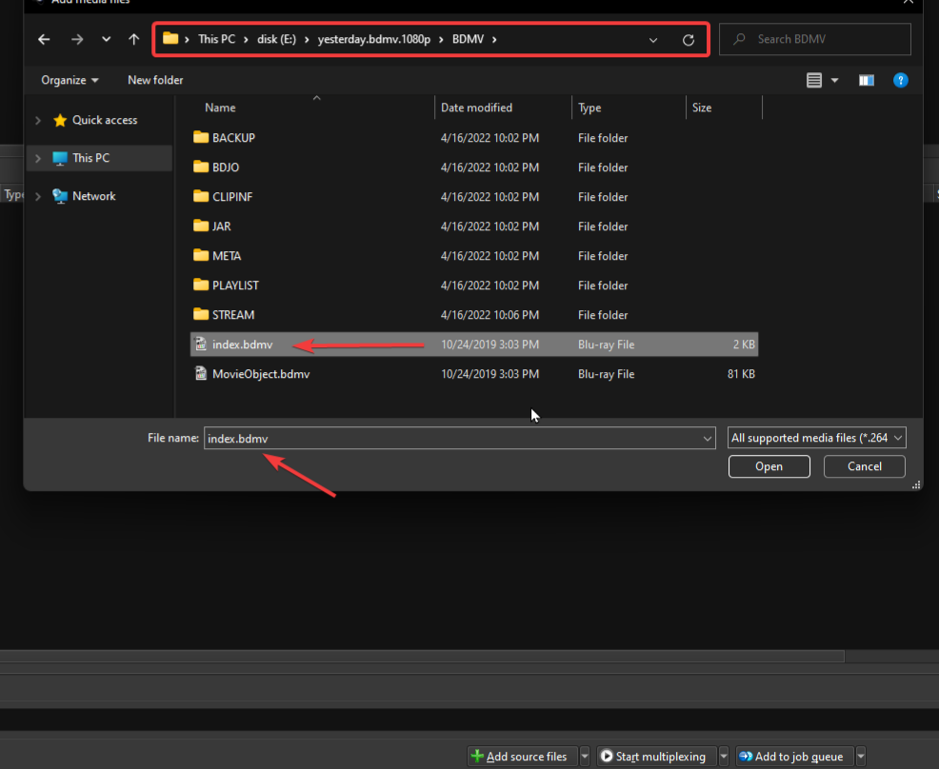Click the up-one-level folder navigation icon
Screen dimensions: 939x769
tap(132, 39)
